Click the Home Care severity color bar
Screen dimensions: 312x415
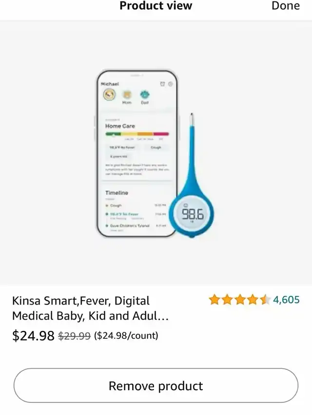click(x=137, y=134)
